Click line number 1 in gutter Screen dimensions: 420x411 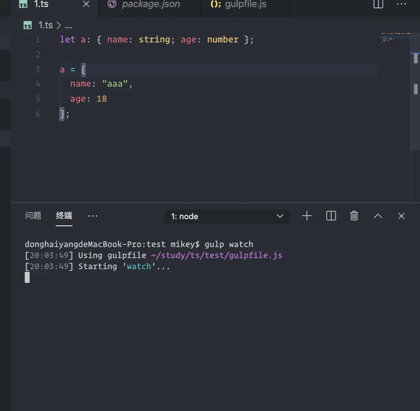coord(38,40)
